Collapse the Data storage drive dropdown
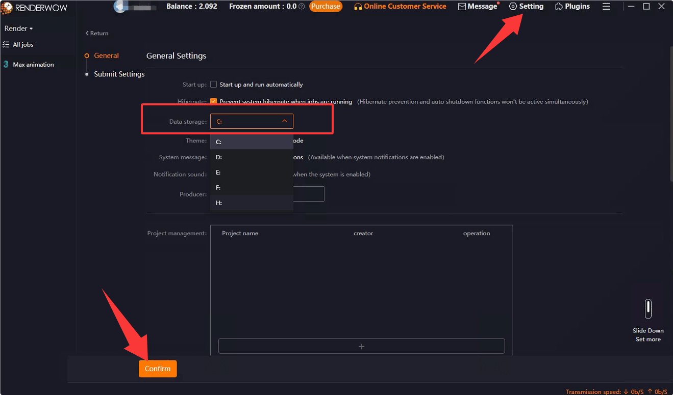Screen dimensions: 673x395 point(285,121)
